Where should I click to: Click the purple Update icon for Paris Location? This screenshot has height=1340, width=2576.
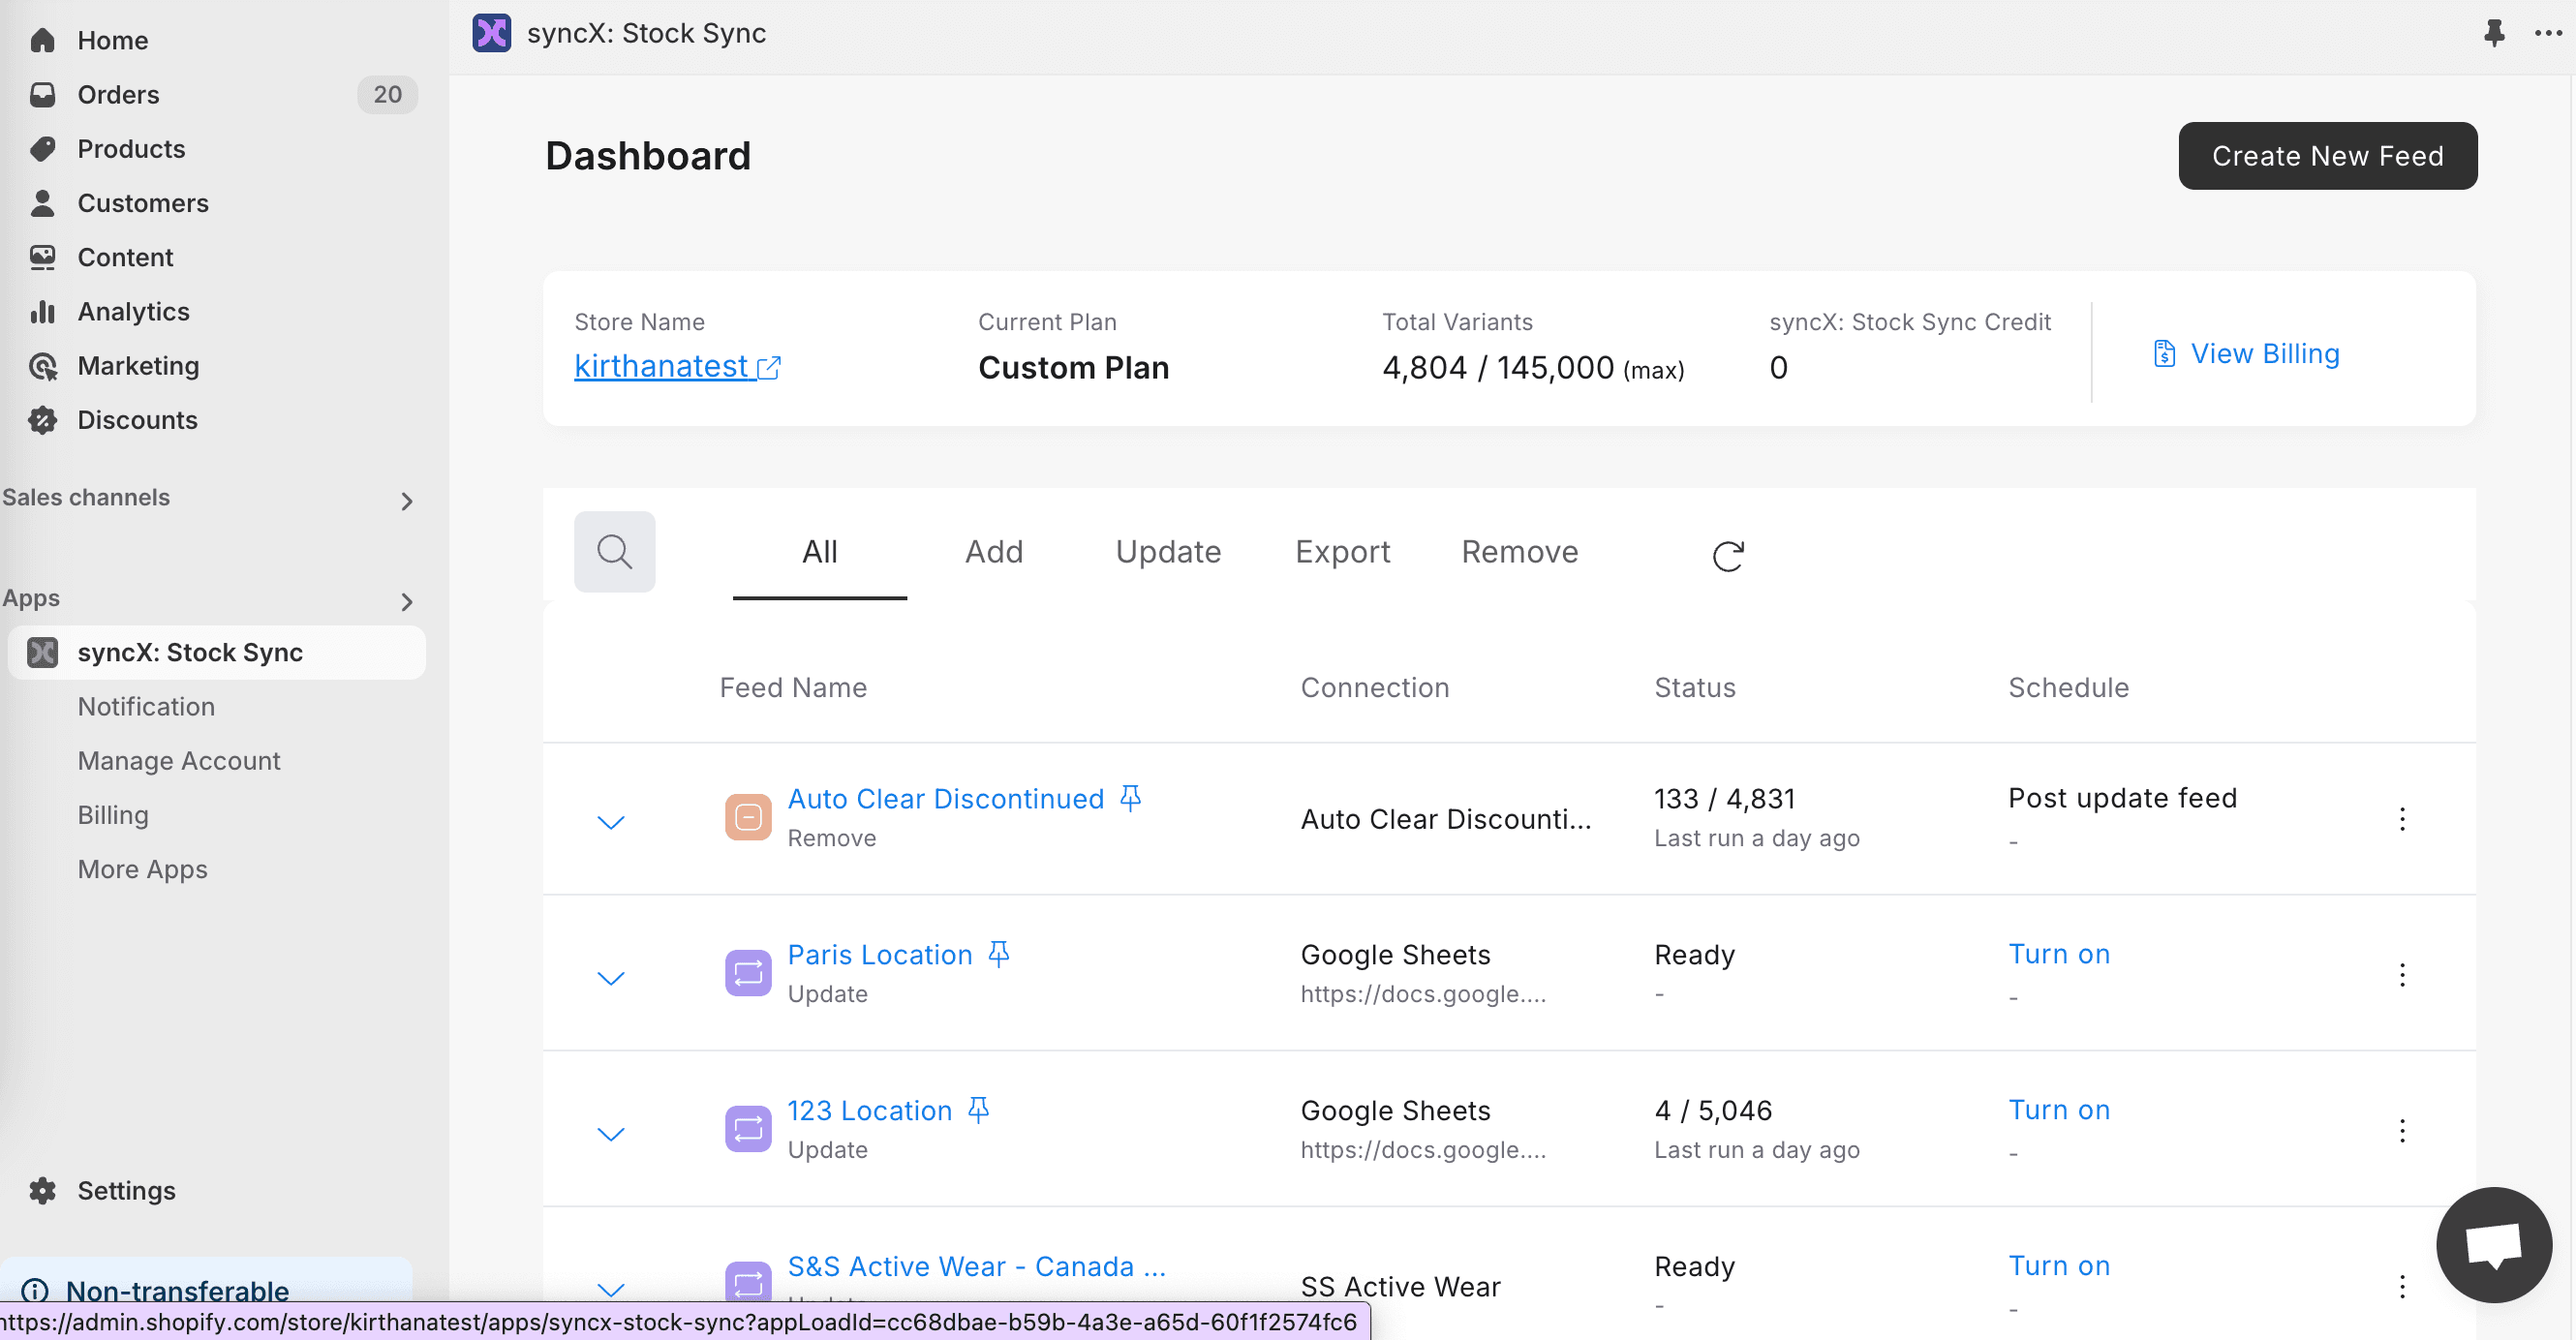[x=747, y=972]
